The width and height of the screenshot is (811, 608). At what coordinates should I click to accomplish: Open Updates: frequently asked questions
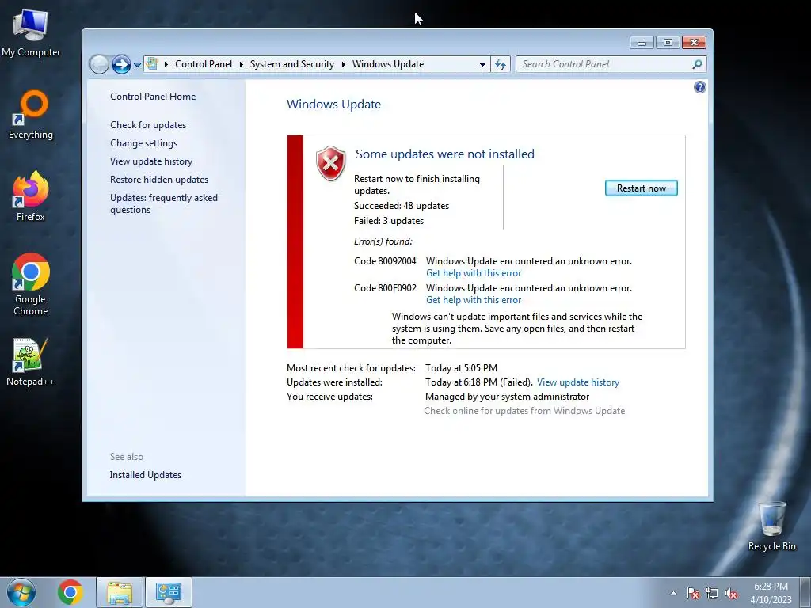(x=163, y=203)
